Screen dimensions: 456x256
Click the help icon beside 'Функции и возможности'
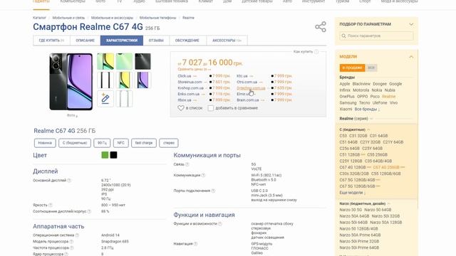click(x=220, y=224)
